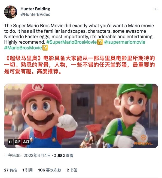The image size is (162, 178).
Task: Open the 106 喜欢次数 likes list
Action: click(50, 170)
